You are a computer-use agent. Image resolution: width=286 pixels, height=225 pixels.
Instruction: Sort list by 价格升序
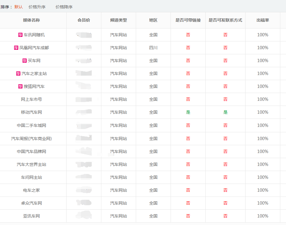pos(37,7)
